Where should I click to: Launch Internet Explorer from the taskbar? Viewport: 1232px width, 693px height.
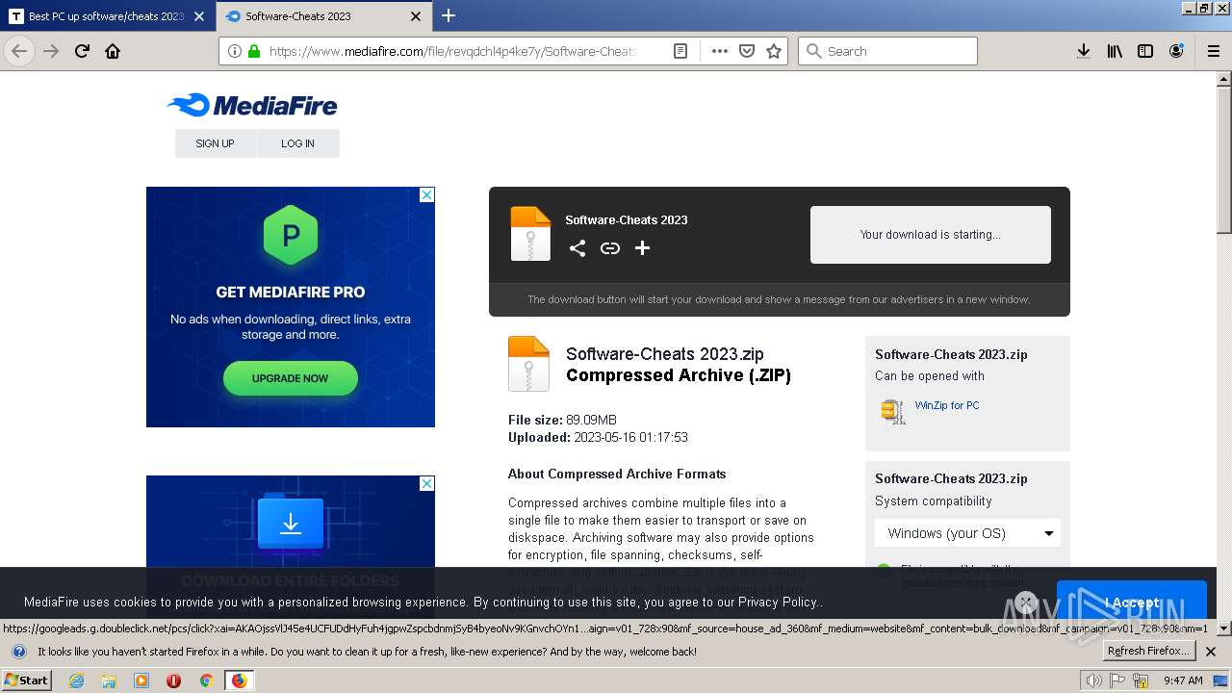pyautogui.click(x=76, y=680)
